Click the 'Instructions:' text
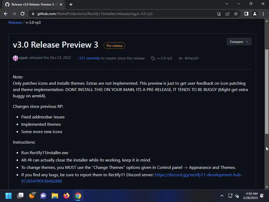 [x=24, y=142]
